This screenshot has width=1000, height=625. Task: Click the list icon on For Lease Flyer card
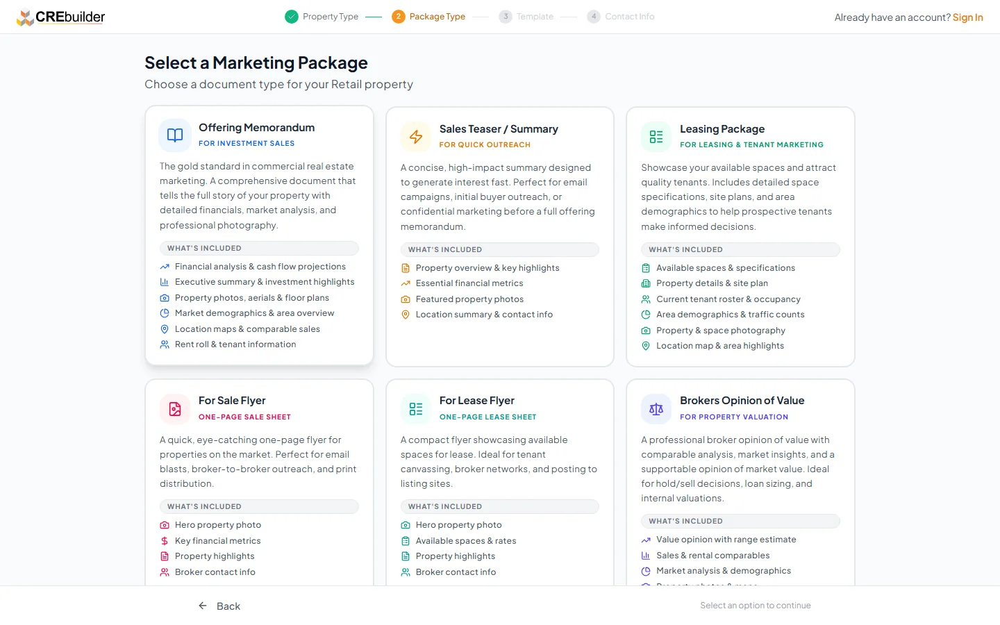pyautogui.click(x=415, y=408)
